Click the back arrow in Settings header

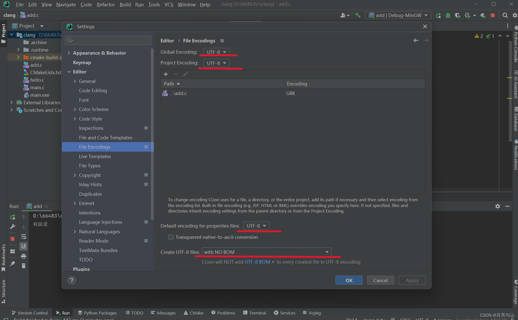[x=416, y=40]
